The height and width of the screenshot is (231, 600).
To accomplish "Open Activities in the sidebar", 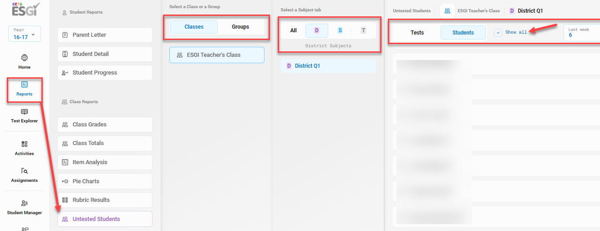I will coord(25,149).
